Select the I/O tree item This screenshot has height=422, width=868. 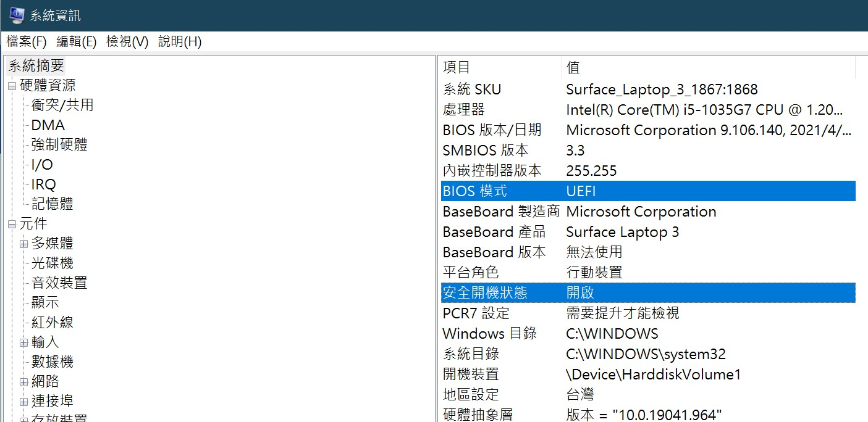(x=42, y=165)
